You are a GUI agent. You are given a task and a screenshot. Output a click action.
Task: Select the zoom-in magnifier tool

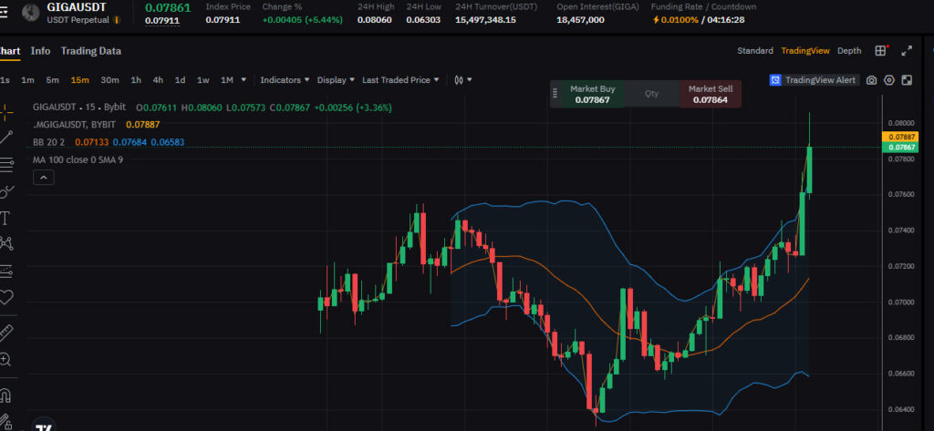[x=5, y=359]
